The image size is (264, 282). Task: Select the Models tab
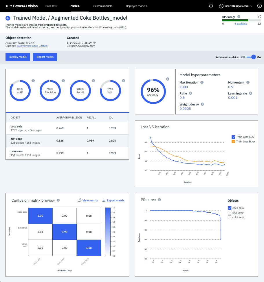(75, 6)
